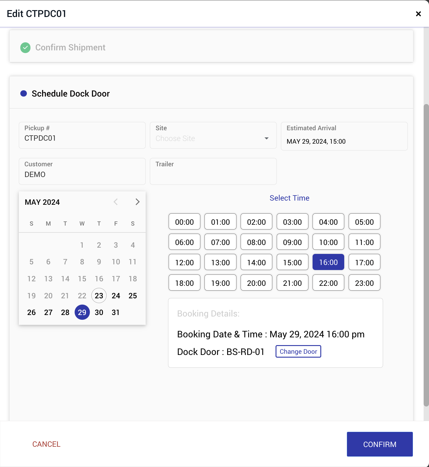Select the 18:00 time slot
Image resolution: width=429 pixels, height=467 pixels.
coord(184,283)
